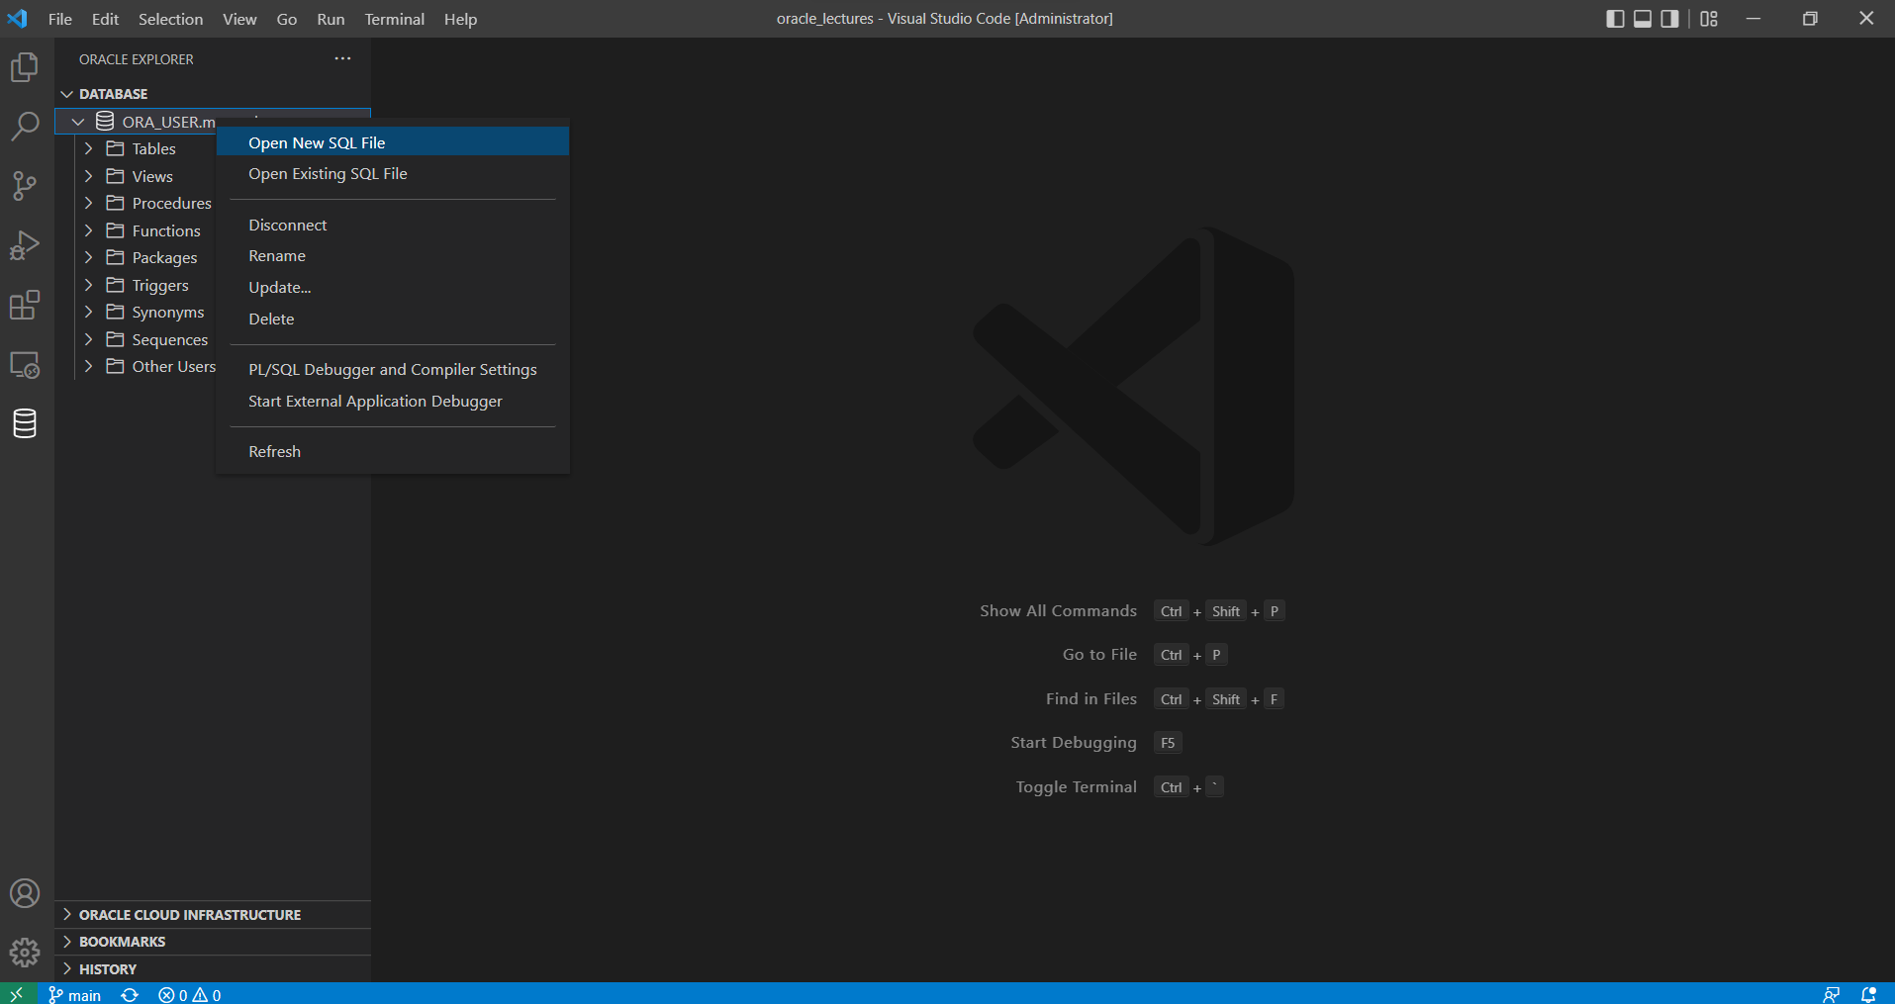The image size is (1895, 1004).
Task: Open Oracle Explorer more actions ellipsis
Action: tap(342, 58)
